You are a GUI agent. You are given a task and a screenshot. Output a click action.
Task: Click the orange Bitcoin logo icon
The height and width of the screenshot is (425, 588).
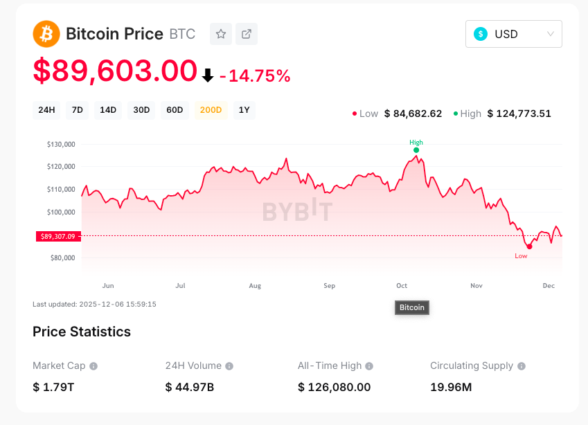tap(46, 34)
